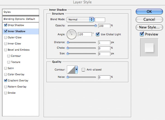Enable the Contour sub-option checkbox
Image resolution: width=165 pixels, height=120 pixels.
click(x=9, y=56)
